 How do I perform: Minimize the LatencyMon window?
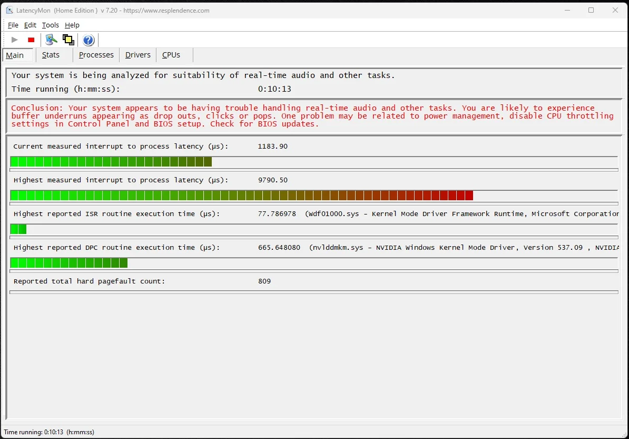(x=567, y=10)
